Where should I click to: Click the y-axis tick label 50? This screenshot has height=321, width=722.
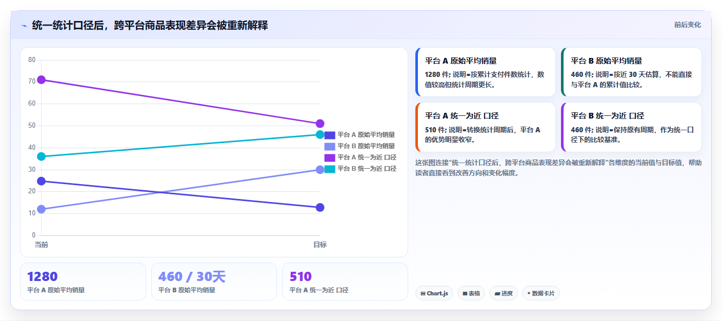[32, 126]
